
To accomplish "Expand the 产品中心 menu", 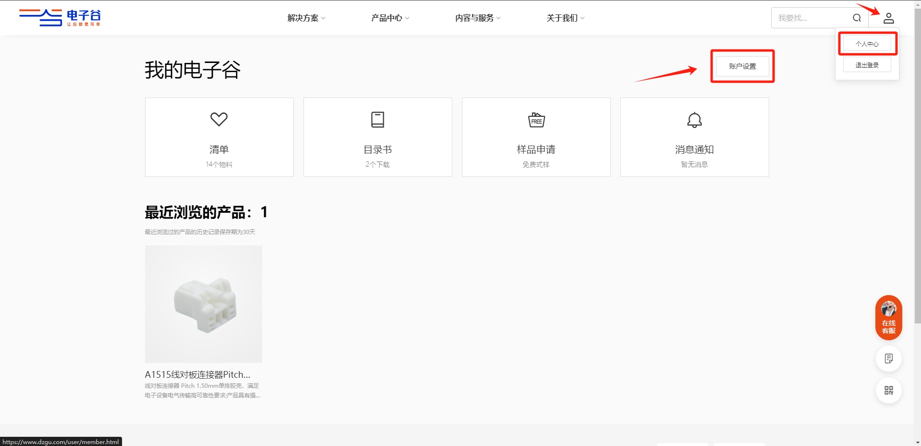I will pos(390,18).
